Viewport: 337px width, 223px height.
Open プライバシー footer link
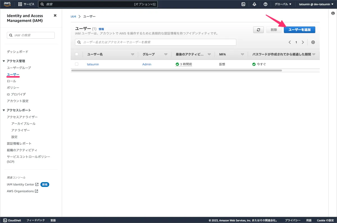point(293,220)
